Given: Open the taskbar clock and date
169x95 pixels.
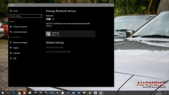Looking at the screenshot, I should point(159,93).
